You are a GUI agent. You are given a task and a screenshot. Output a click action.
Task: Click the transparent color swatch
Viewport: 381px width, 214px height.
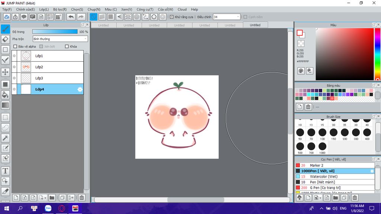tap(301, 43)
